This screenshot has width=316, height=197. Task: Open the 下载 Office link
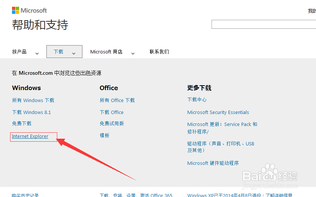112,112
